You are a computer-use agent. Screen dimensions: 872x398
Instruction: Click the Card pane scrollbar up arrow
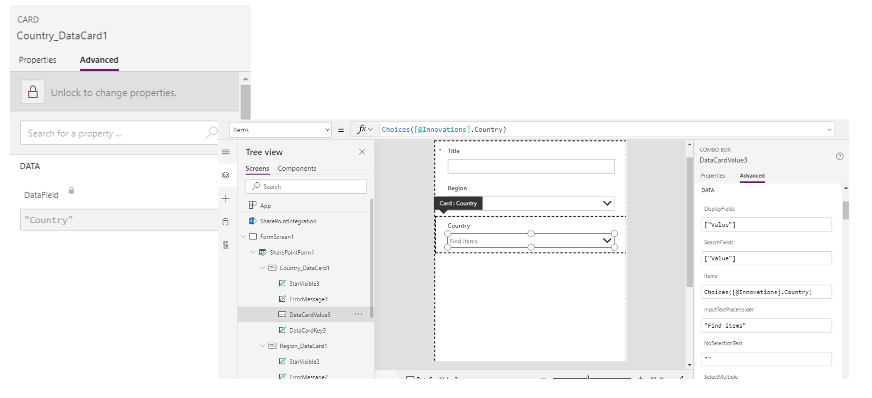point(245,79)
